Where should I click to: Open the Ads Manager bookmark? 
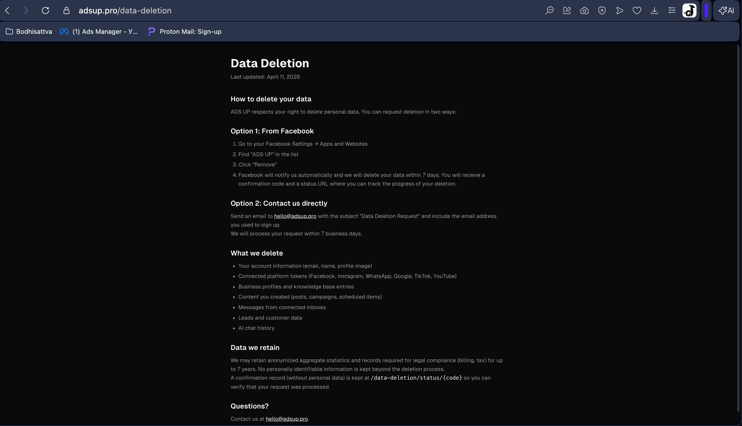[x=98, y=31]
